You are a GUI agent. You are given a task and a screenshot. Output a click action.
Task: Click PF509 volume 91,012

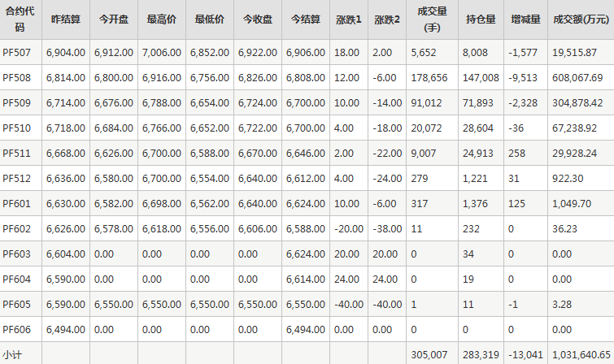(x=426, y=103)
